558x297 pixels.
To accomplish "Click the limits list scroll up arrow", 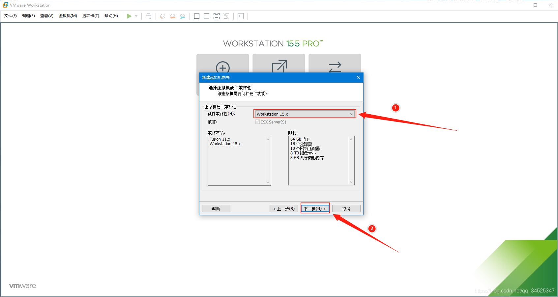I will coord(351,139).
